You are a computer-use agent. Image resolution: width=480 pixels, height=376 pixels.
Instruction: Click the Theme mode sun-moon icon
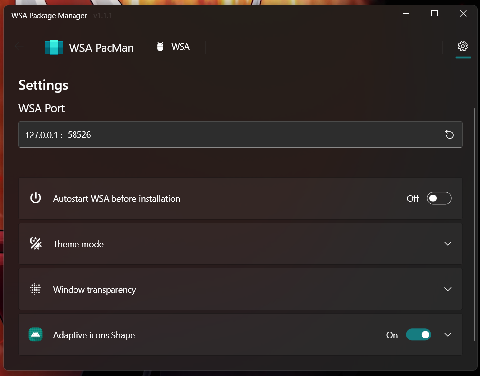point(36,244)
